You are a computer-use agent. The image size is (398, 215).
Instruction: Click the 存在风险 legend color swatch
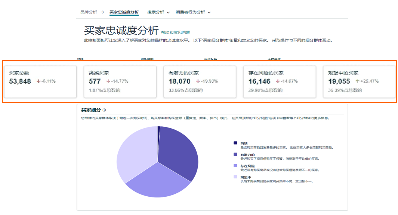pyautogui.click(x=235, y=165)
